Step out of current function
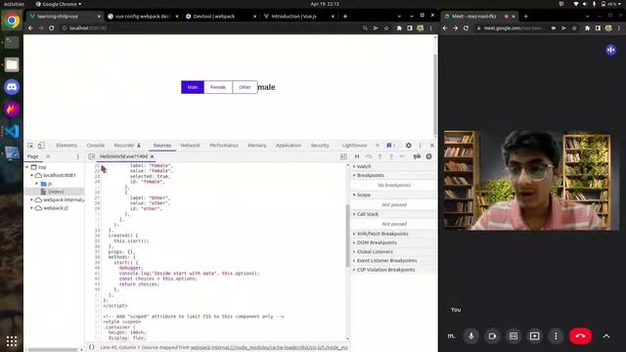This screenshot has width=626, height=352. [391, 156]
